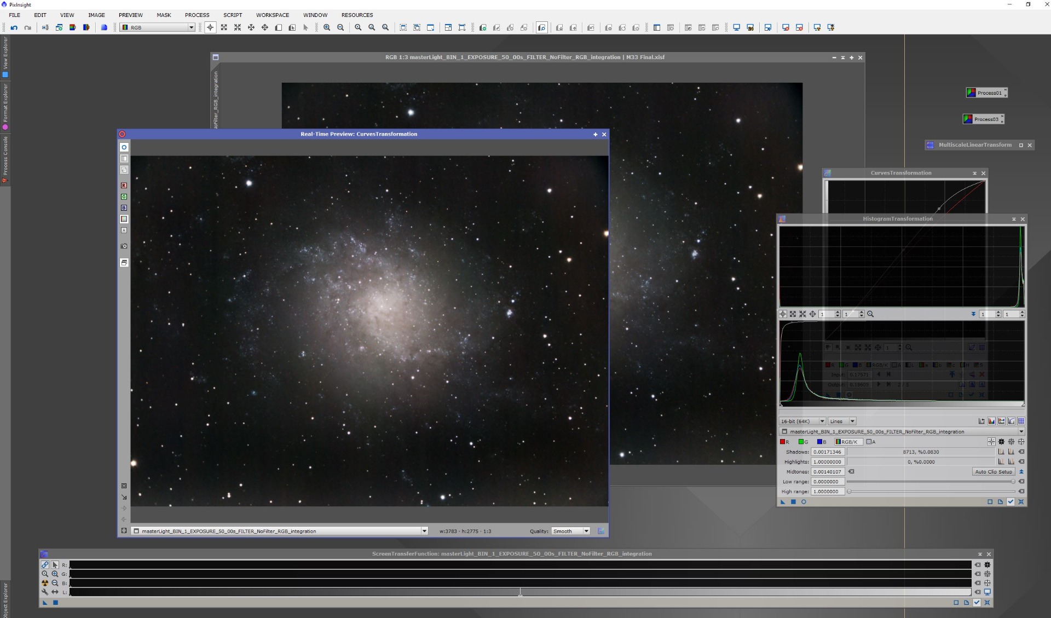1051x618 pixels.
Task: Open the PROCESS menu
Action: [x=197, y=15]
